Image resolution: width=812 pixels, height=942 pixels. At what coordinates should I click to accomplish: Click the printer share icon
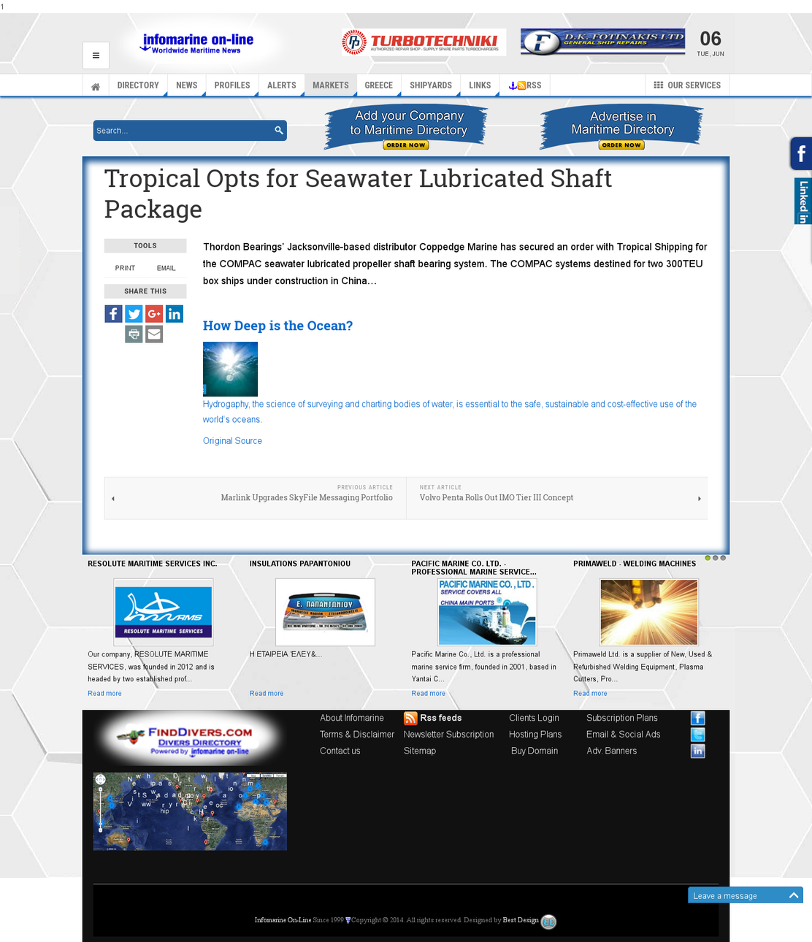(x=134, y=334)
